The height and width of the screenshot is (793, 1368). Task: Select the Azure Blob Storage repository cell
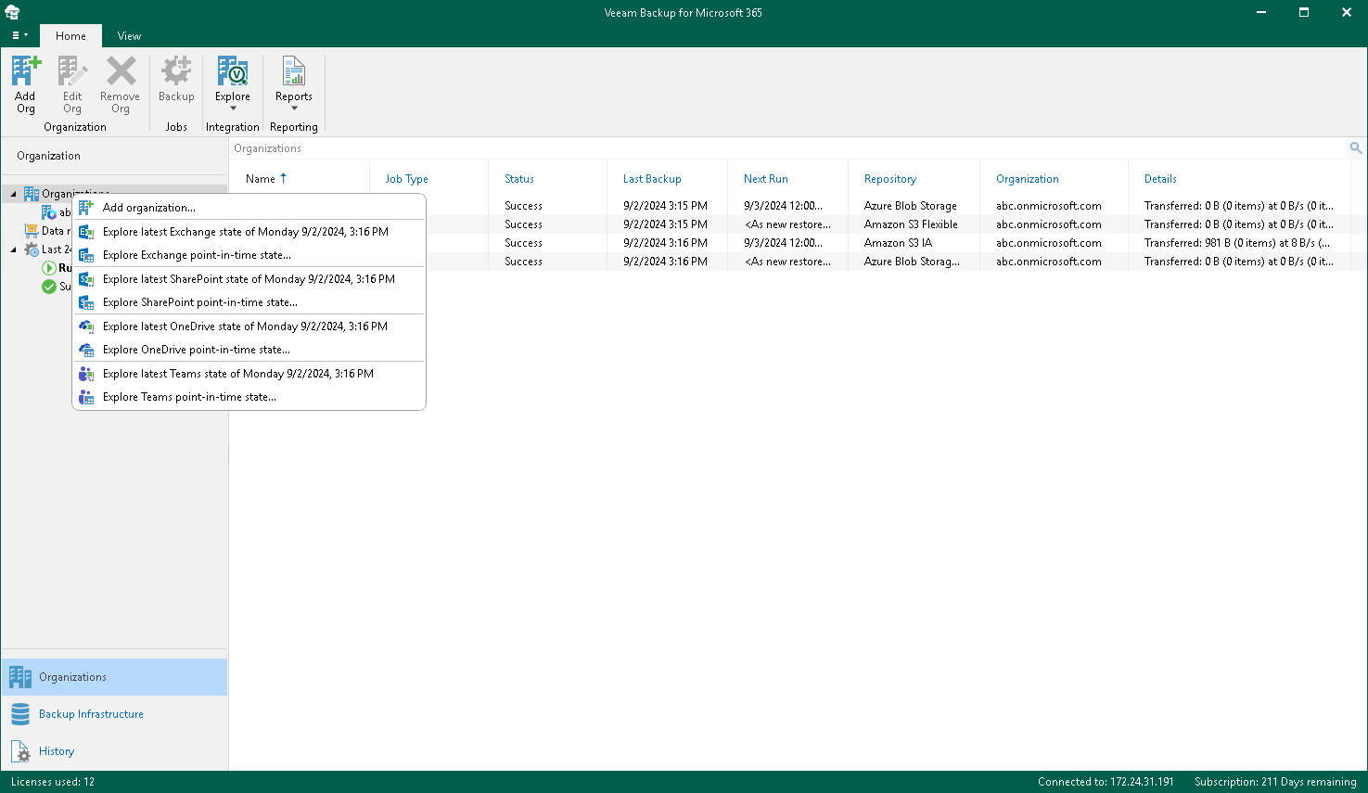pyautogui.click(x=911, y=206)
